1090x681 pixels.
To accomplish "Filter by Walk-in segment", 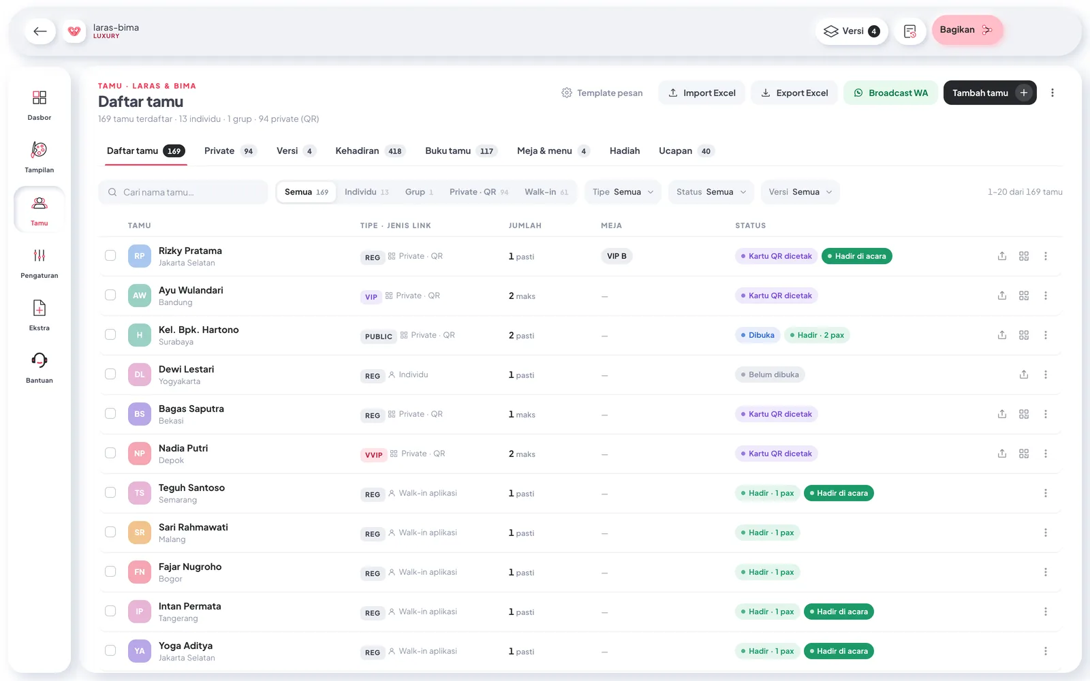I will pos(546,192).
